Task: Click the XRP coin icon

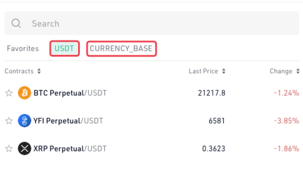Action: click(25, 148)
